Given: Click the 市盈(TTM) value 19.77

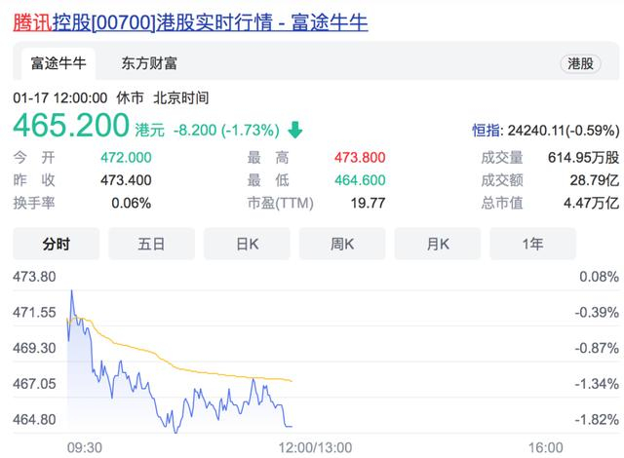Looking at the screenshot, I should tap(368, 203).
